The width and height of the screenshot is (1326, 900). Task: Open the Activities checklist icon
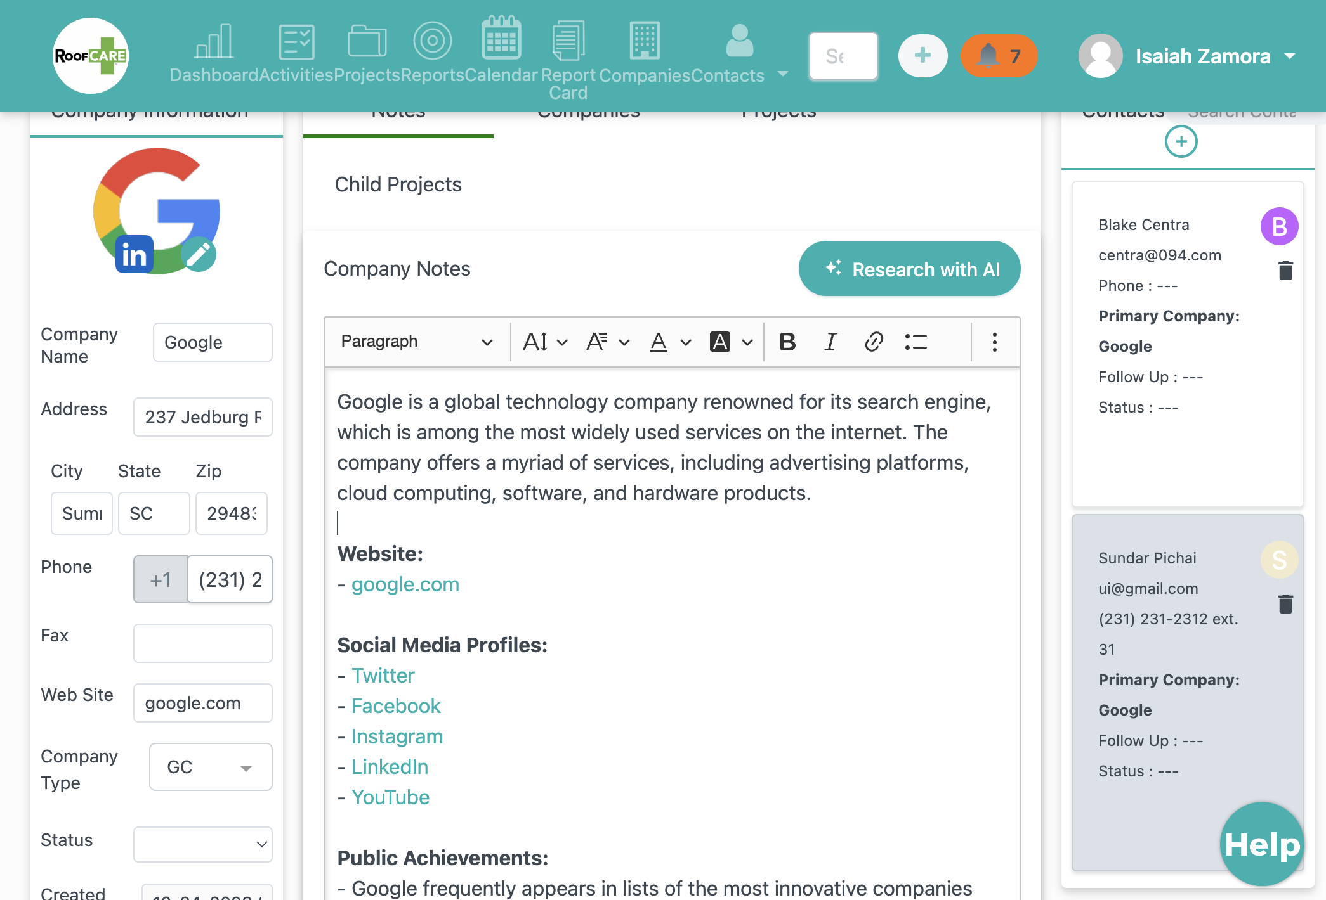pos(296,42)
